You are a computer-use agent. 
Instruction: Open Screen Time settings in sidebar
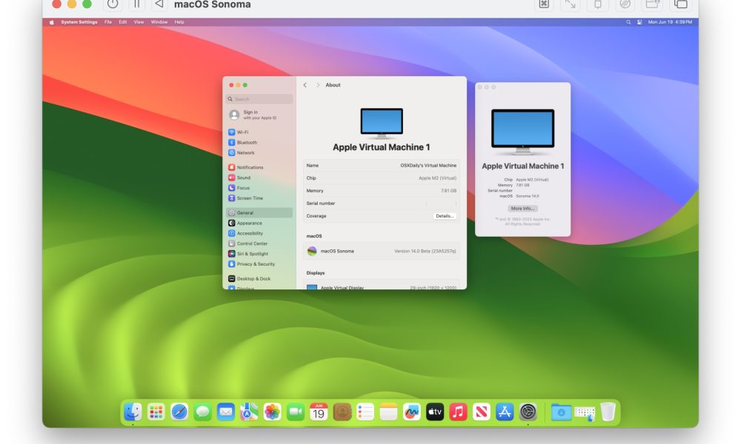click(x=259, y=198)
